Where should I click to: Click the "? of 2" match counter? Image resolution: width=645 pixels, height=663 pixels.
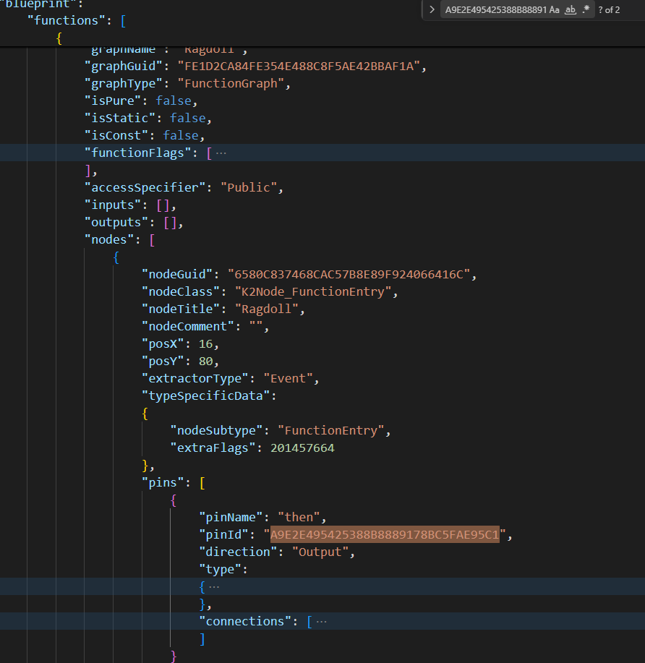(x=609, y=10)
